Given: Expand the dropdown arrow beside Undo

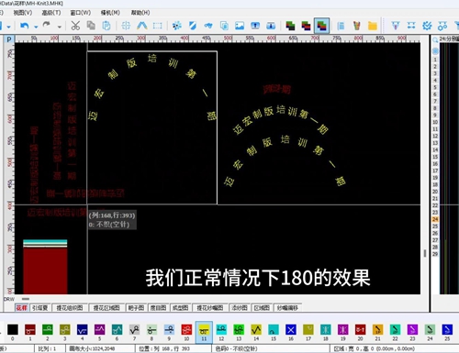Looking at the screenshot, I should [36, 27].
